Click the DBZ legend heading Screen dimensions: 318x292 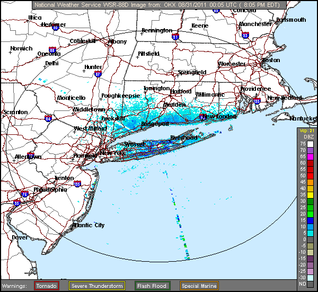[x=308, y=137]
